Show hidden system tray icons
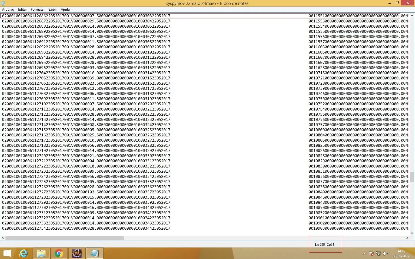Image resolution: width=415 pixels, height=259 pixels. click(x=364, y=254)
